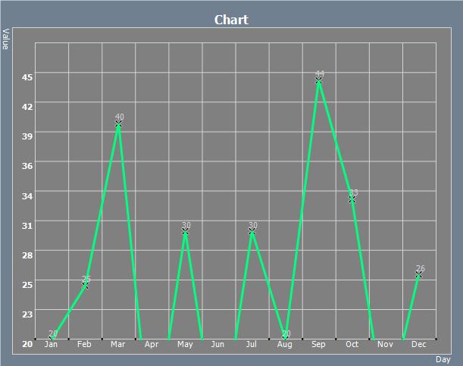
Task: Click the y-axis value 34
Action: coord(27,196)
